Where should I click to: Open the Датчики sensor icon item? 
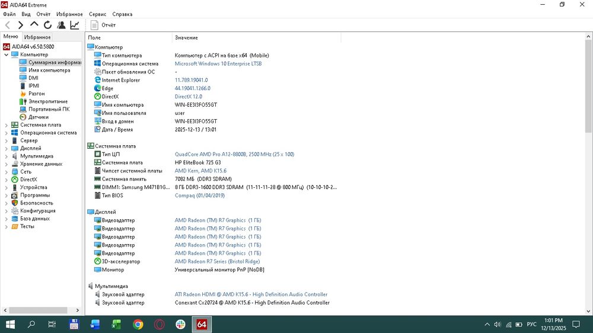[x=23, y=117]
